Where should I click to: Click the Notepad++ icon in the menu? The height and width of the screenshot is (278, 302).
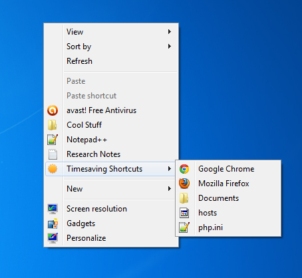tap(53, 140)
